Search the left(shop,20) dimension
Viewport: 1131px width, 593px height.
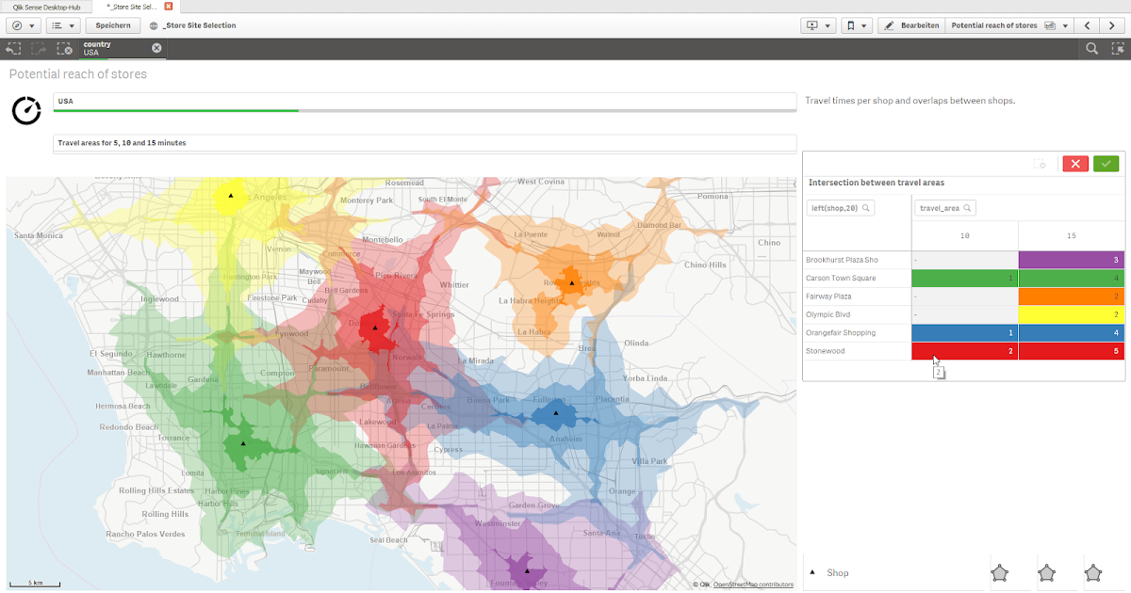[x=840, y=207]
